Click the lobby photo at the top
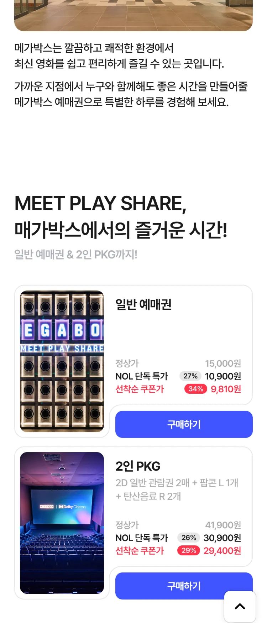 [x=133, y=16]
